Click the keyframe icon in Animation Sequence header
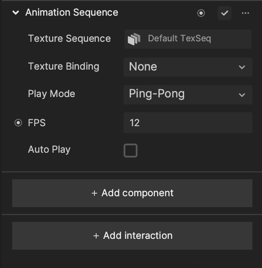The height and width of the screenshot is (268, 262). (201, 13)
